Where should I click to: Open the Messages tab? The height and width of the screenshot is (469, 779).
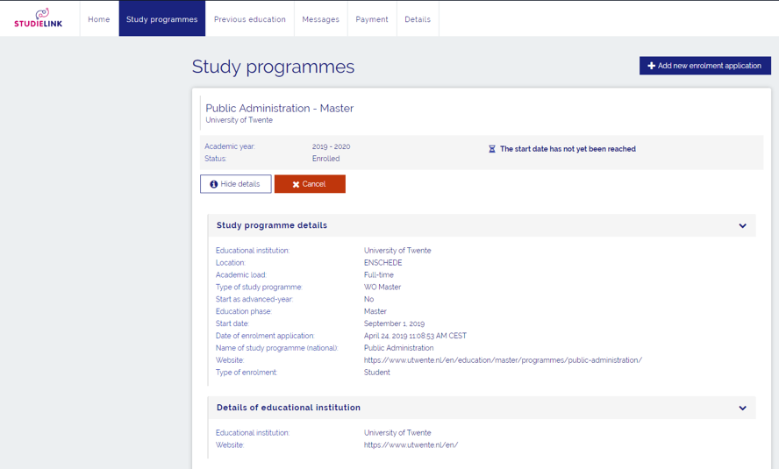[321, 19]
